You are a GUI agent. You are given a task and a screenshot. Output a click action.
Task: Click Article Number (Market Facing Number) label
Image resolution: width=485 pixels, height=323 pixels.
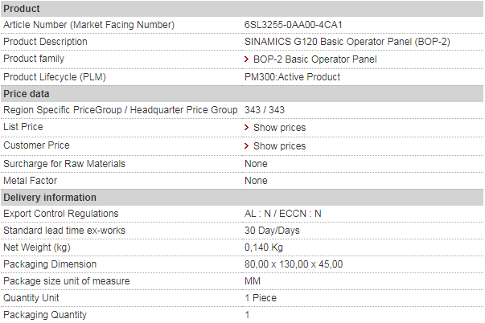(88, 25)
